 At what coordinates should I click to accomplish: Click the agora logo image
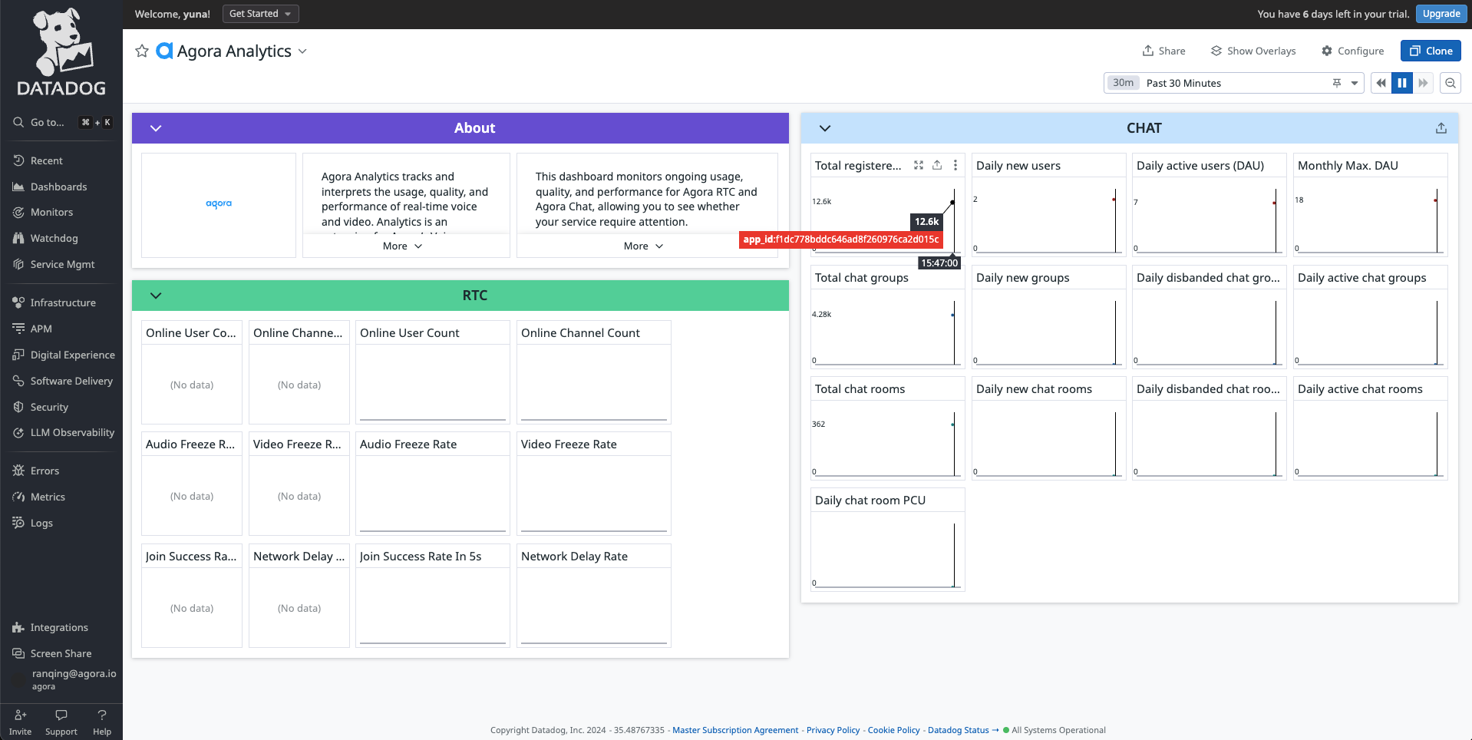pos(219,203)
